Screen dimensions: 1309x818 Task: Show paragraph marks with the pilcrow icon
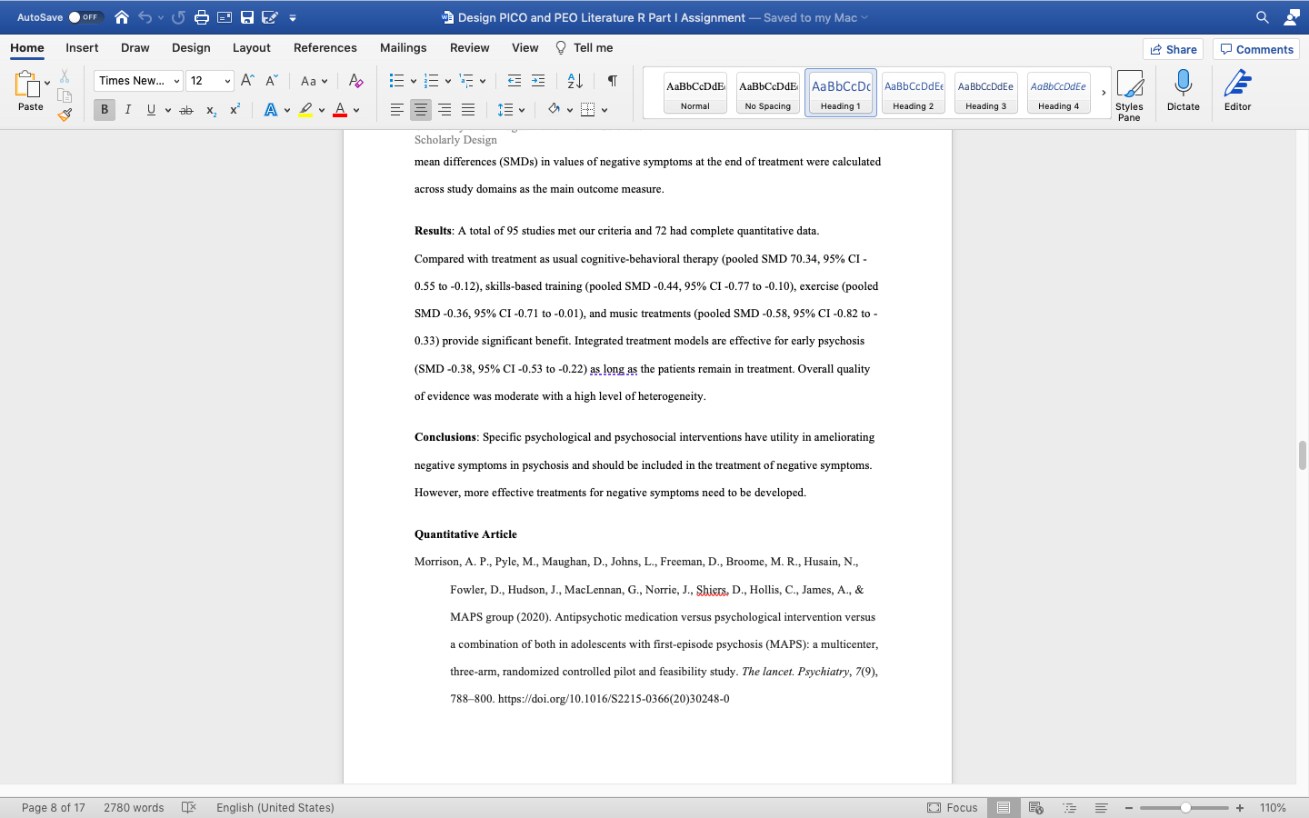pos(612,81)
